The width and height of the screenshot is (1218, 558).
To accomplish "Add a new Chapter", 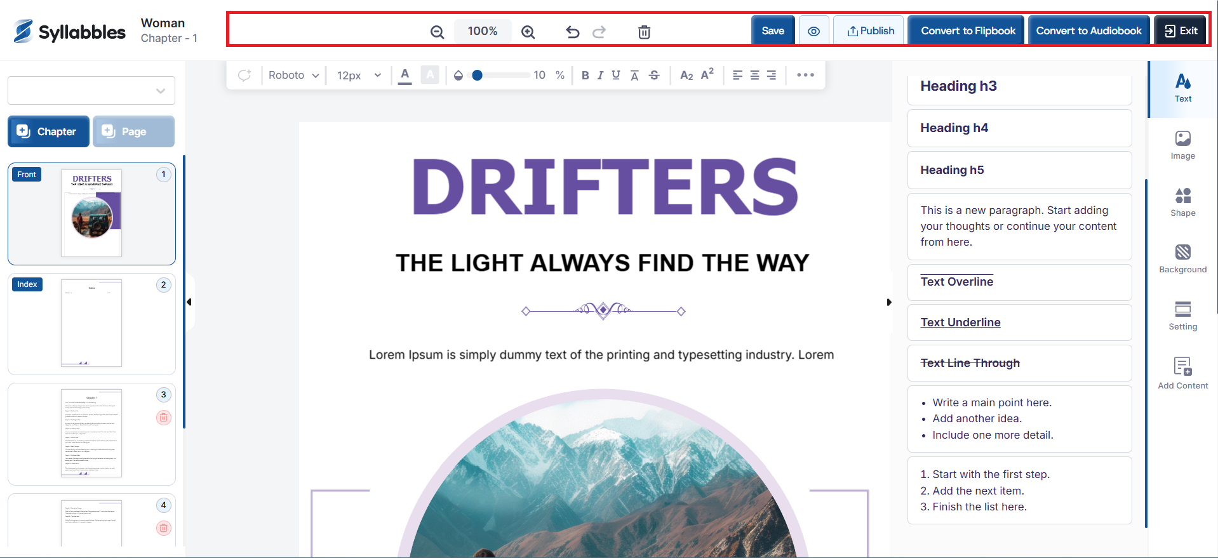I will point(48,131).
